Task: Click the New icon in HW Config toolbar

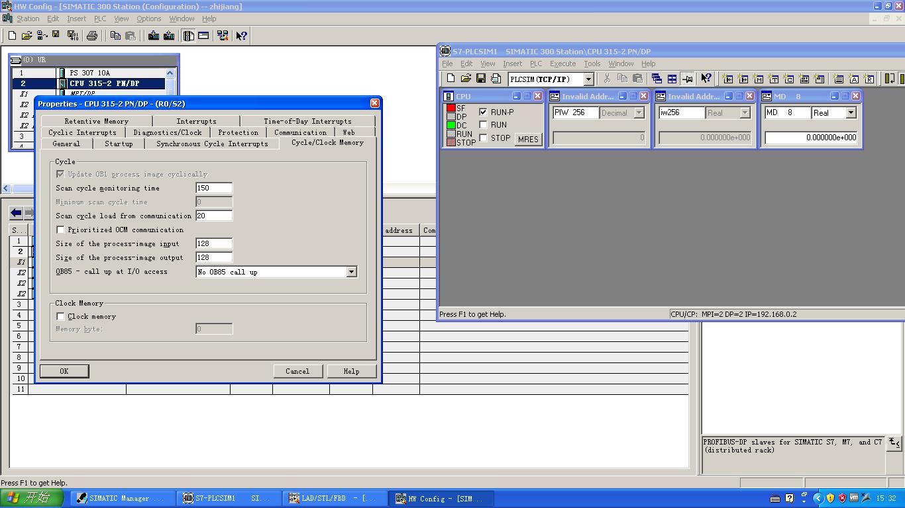Action: point(12,36)
